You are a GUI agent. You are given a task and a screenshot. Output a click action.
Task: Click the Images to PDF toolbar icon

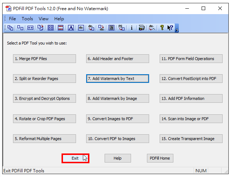91,28
